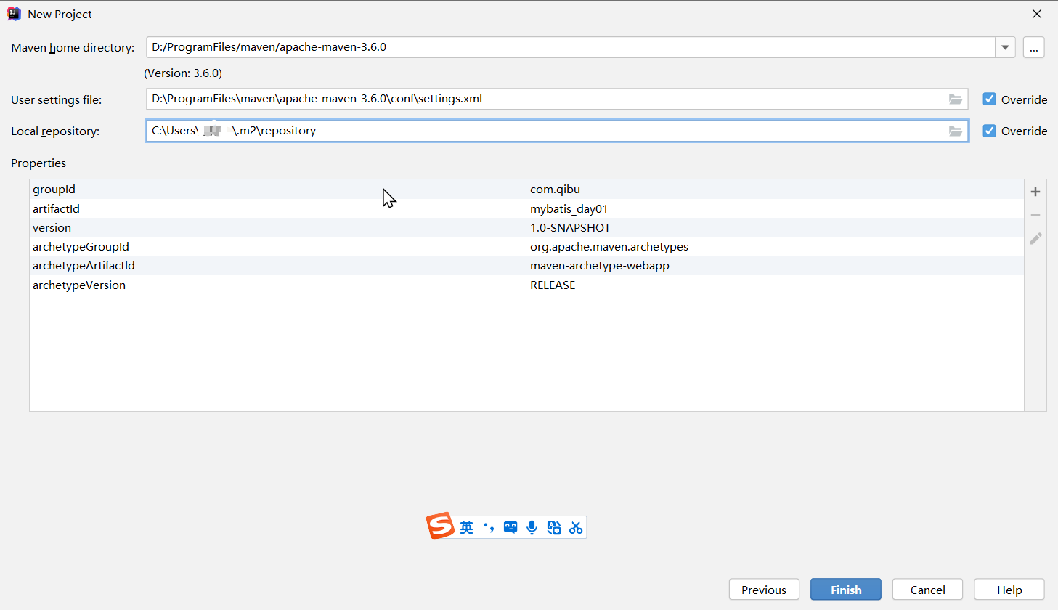Click the maven-archetype-webapp value
This screenshot has height=610, width=1058.
pos(599,266)
